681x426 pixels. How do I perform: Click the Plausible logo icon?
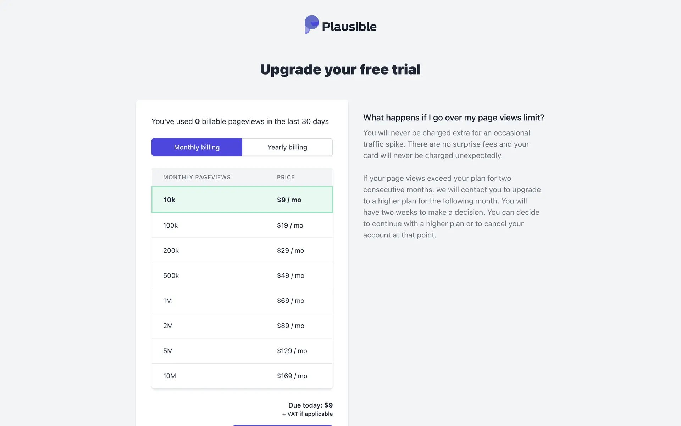(x=311, y=24)
